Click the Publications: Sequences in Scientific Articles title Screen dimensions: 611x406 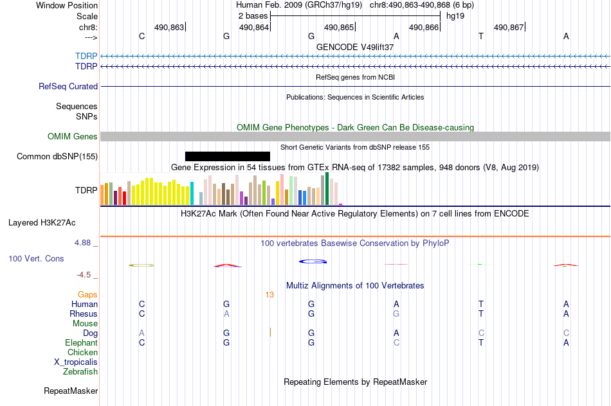tap(355, 97)
